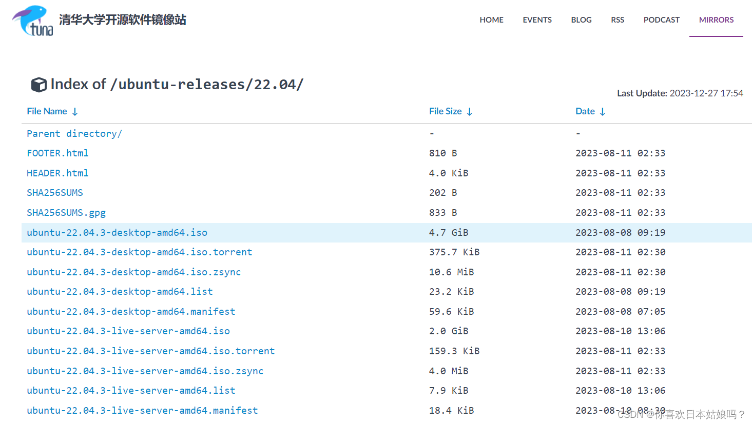Click the 810 B size value

(x=443, y=153)
